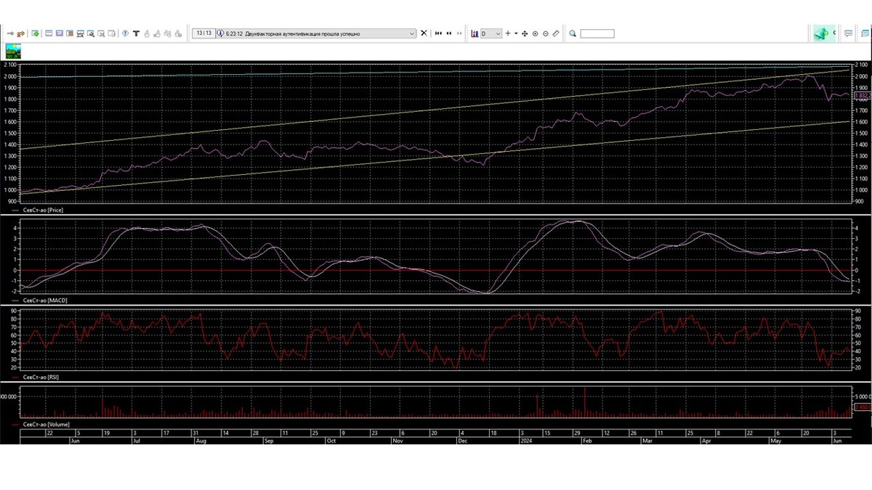
Task: Click the disconnect key icon with red cross
Action: (x=20, y=33)
